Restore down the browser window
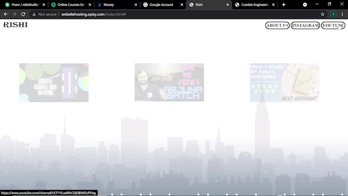Viewport: 348px width, 196px height. tap(330, 4)
